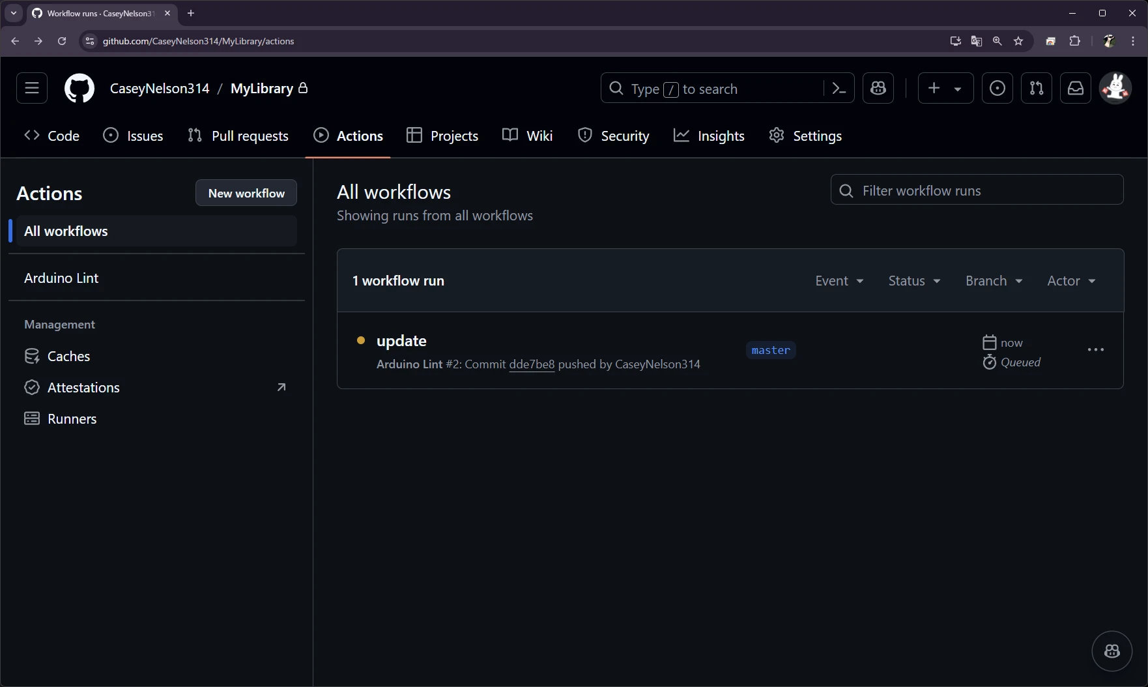Expand the Status filter dropdown

tap(914, 280)
